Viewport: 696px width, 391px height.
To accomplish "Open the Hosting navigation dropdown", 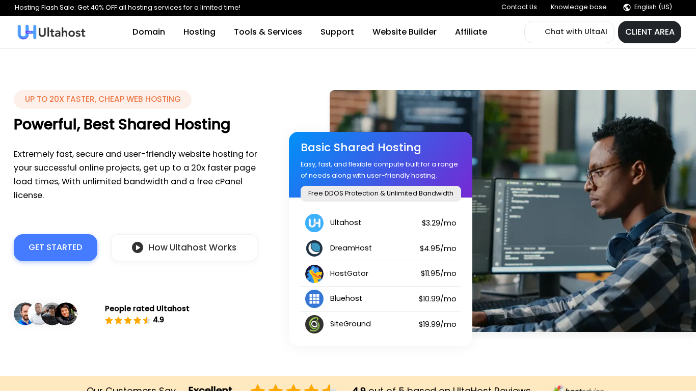I will click(199, 32).
